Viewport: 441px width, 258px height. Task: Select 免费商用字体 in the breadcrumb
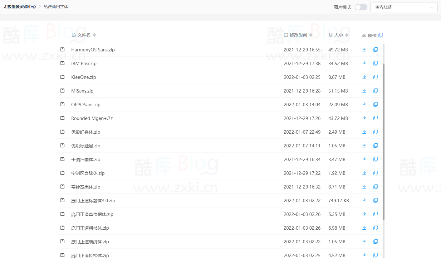56,6
